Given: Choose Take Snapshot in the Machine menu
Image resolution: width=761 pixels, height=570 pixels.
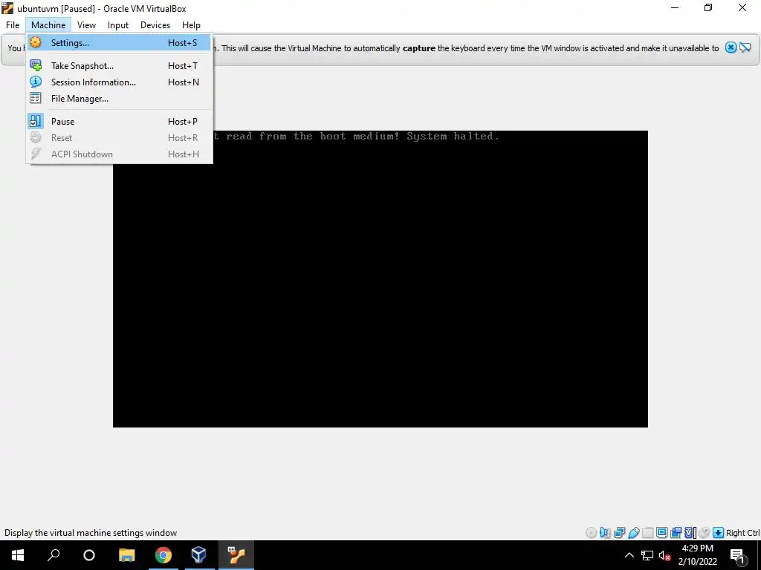Looking at the screenshot, I should 119,65.
